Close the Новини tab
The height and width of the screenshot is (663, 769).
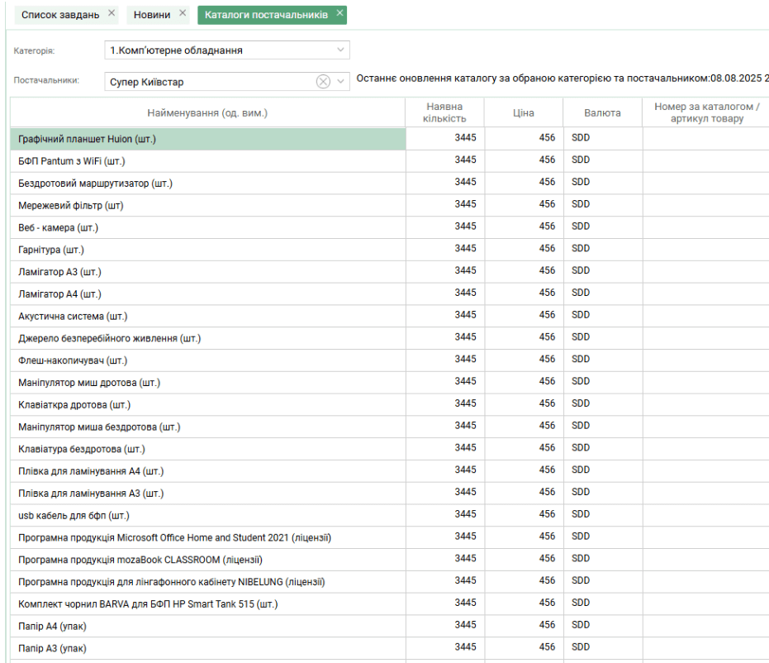(x=183, y=14)
